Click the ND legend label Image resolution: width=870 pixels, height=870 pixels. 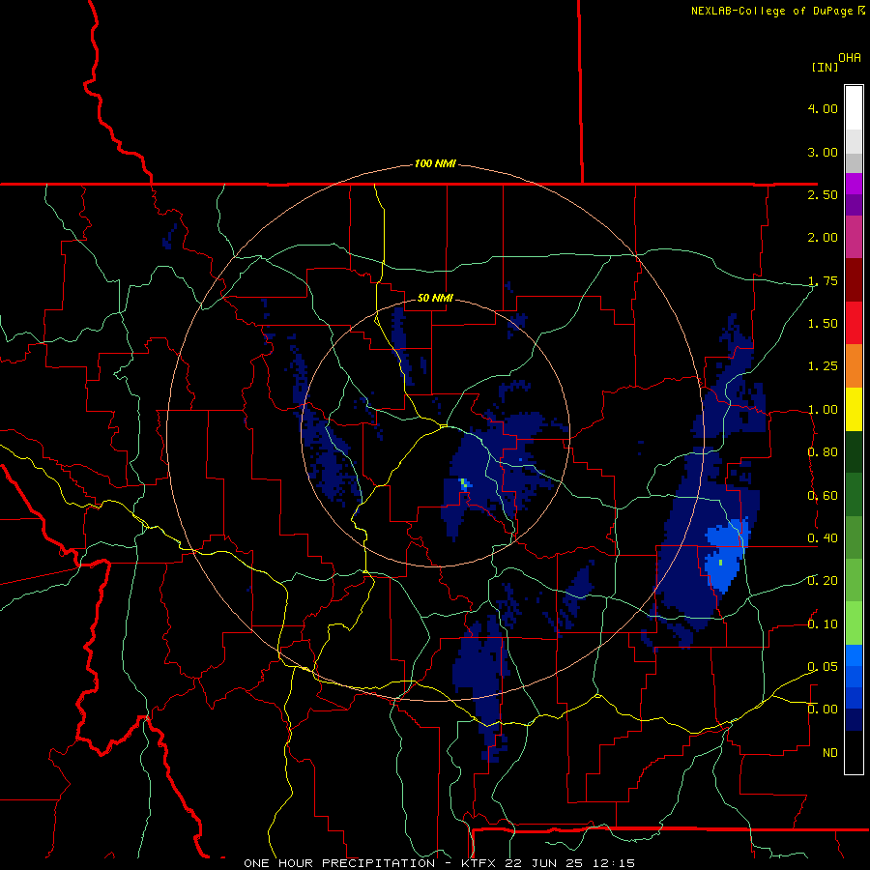pos(830,753)
